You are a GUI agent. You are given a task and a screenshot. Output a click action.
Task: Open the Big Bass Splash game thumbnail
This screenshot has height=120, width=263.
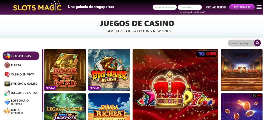pos(109,70)
